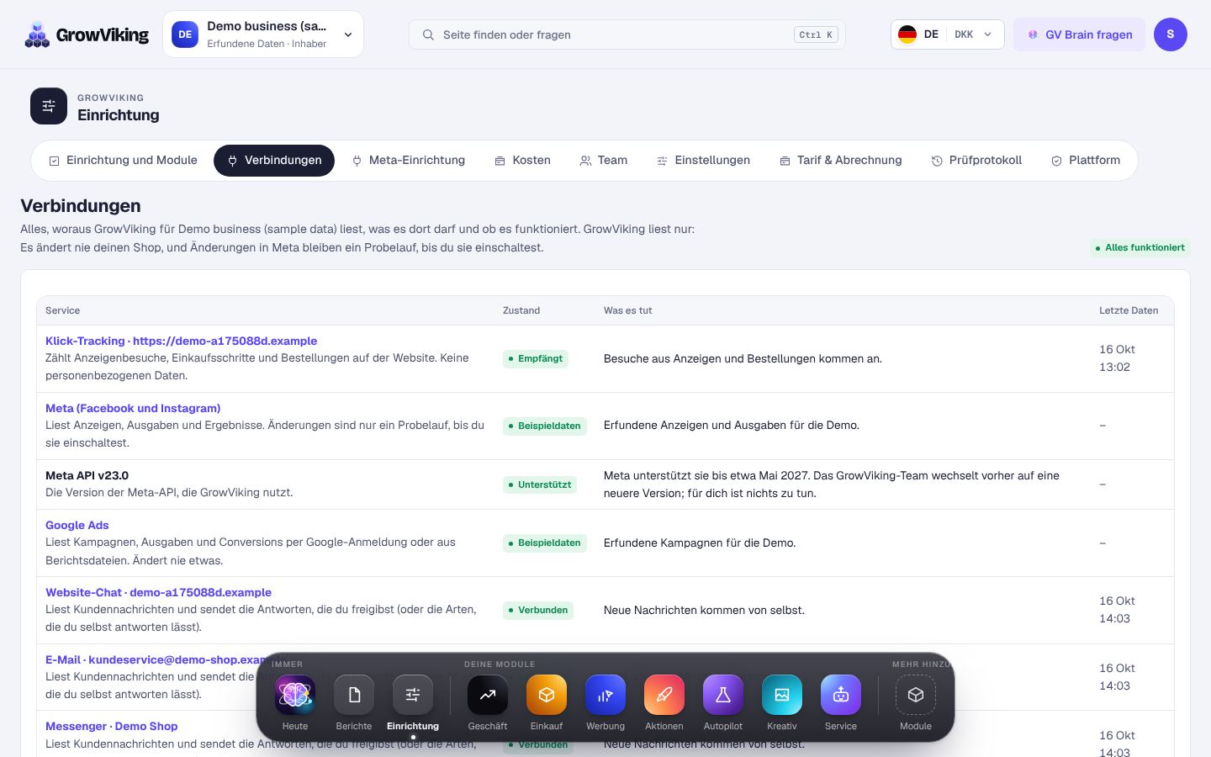Click the Letzte Daten column header

1129,310
